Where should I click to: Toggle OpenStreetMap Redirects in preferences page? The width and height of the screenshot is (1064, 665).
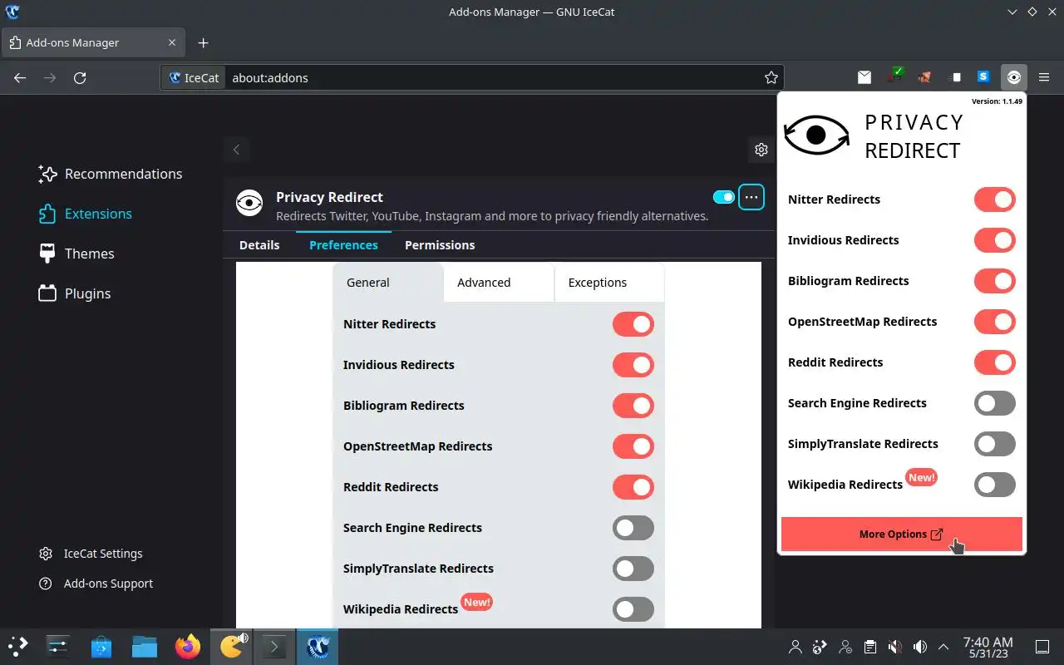633,446
